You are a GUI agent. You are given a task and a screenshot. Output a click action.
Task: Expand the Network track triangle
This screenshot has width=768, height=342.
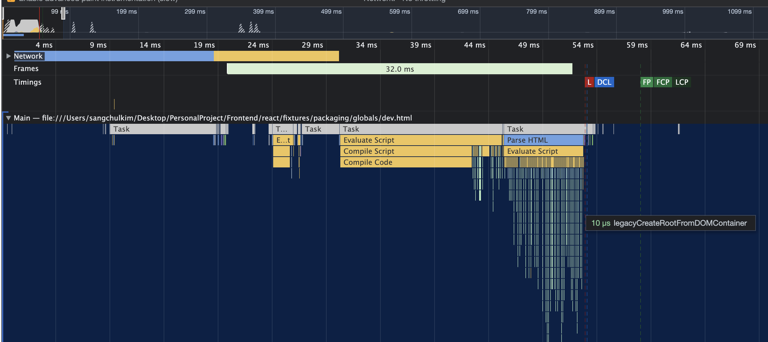click(x=8, y=56)
